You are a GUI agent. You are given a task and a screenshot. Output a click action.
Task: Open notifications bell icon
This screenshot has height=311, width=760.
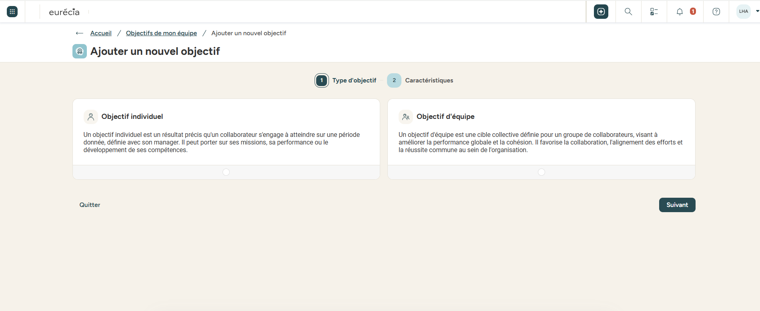click(680, 12)
